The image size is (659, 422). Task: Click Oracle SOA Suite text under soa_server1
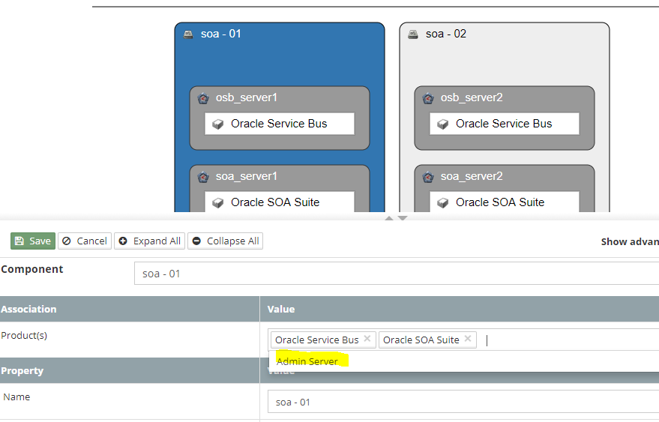[275, 202]
